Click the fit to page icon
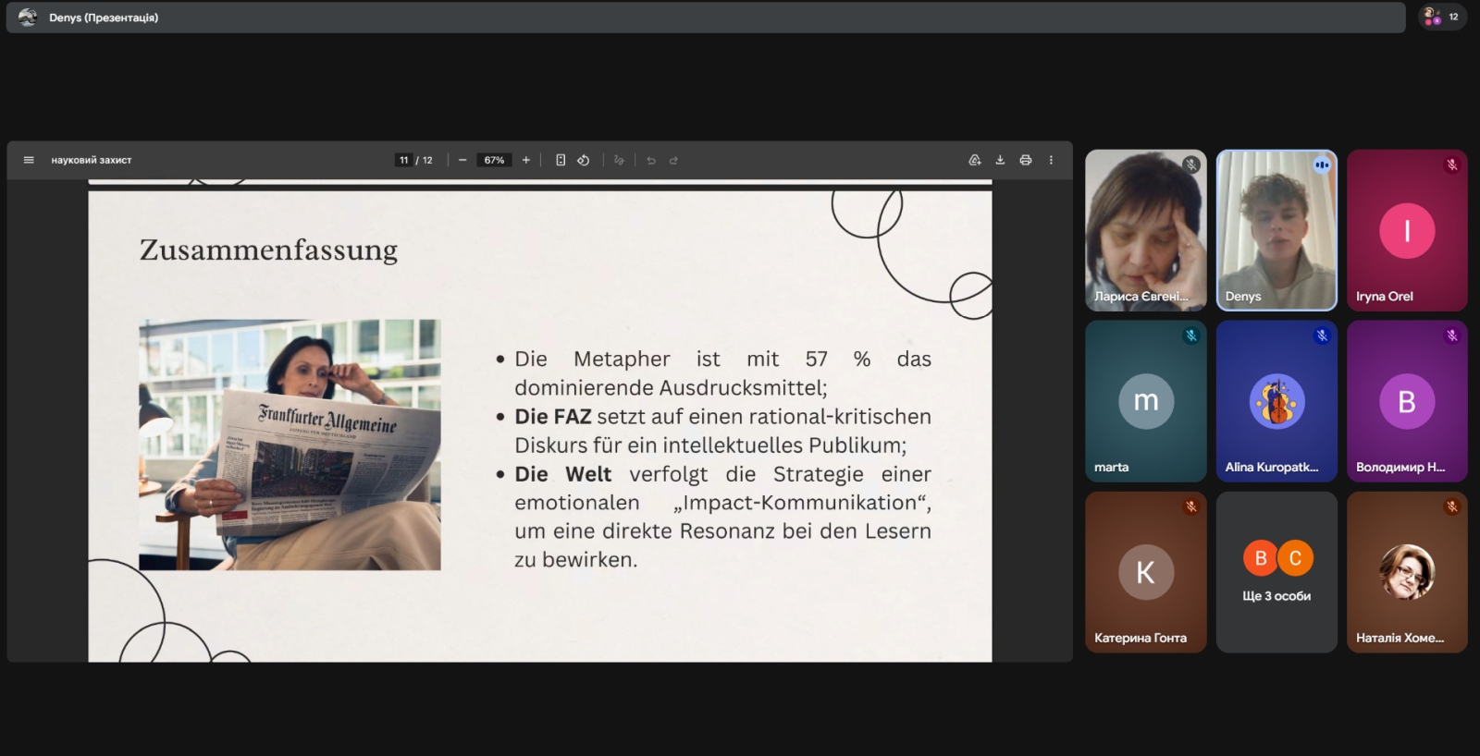The height and width of the screenshot is (756, 1480). click(561, 160)
